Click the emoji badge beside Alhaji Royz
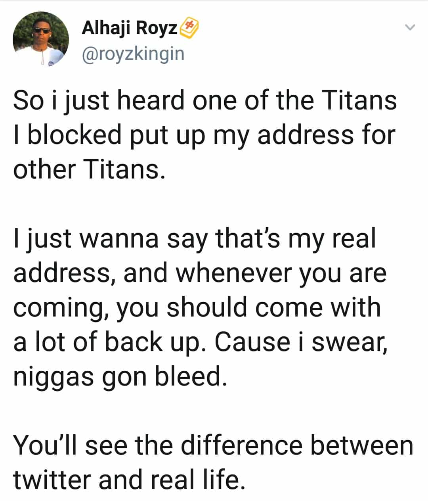This screenshot has height=501, width=428. 189,29
